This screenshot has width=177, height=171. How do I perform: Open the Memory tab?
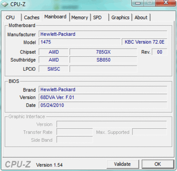point(80,17)
